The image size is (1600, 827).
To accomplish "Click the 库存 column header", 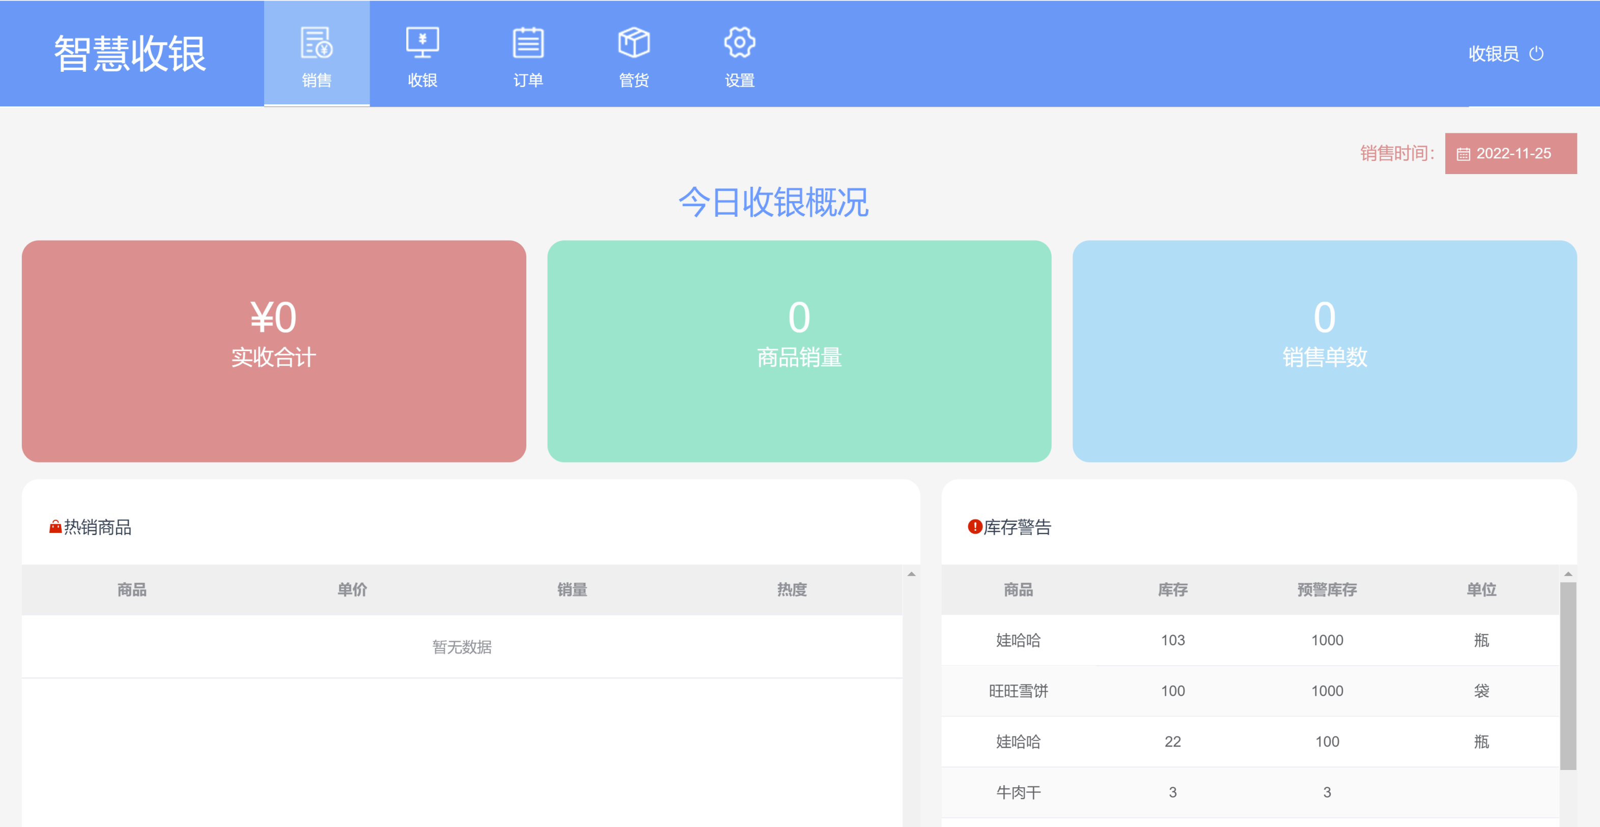I will click(1173, 589).
